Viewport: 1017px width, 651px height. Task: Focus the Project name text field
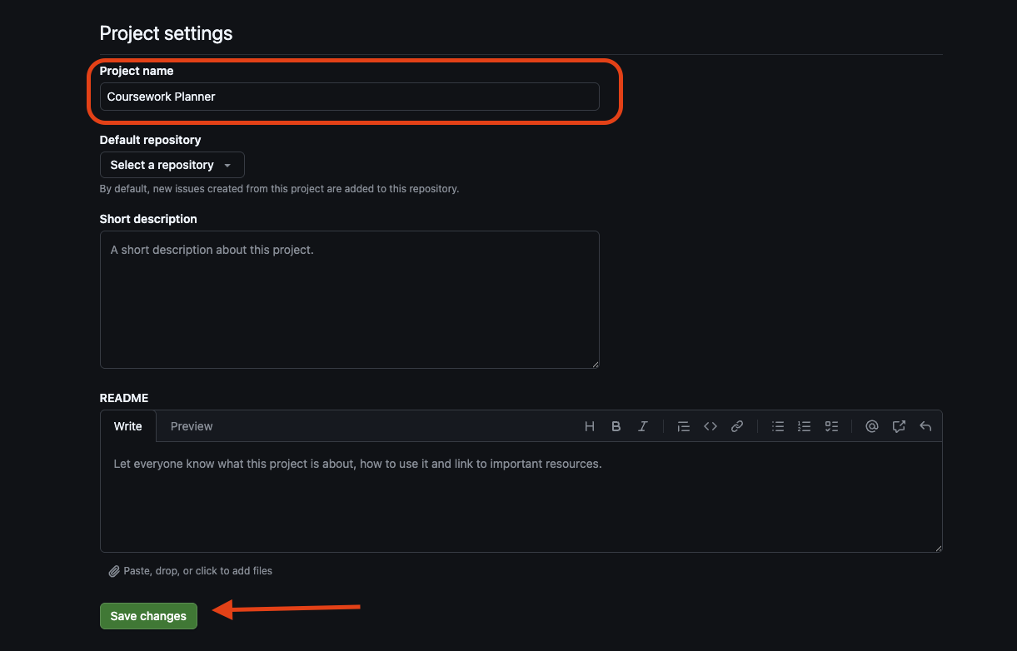click(x=349, y=97)
